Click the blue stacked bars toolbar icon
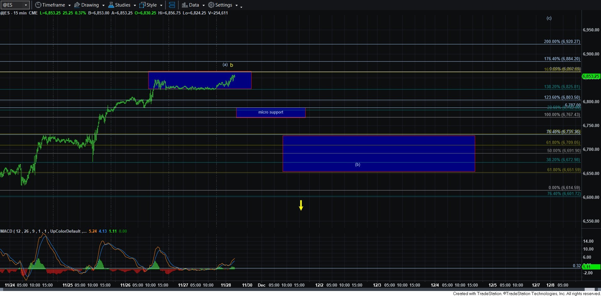The height and width of the screenshot is (296, 601). click(x=172, y=5)
